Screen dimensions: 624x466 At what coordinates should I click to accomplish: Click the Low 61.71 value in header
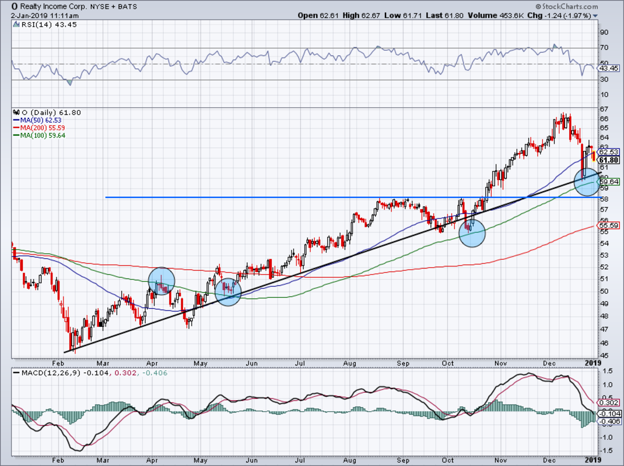click(402, 16)
